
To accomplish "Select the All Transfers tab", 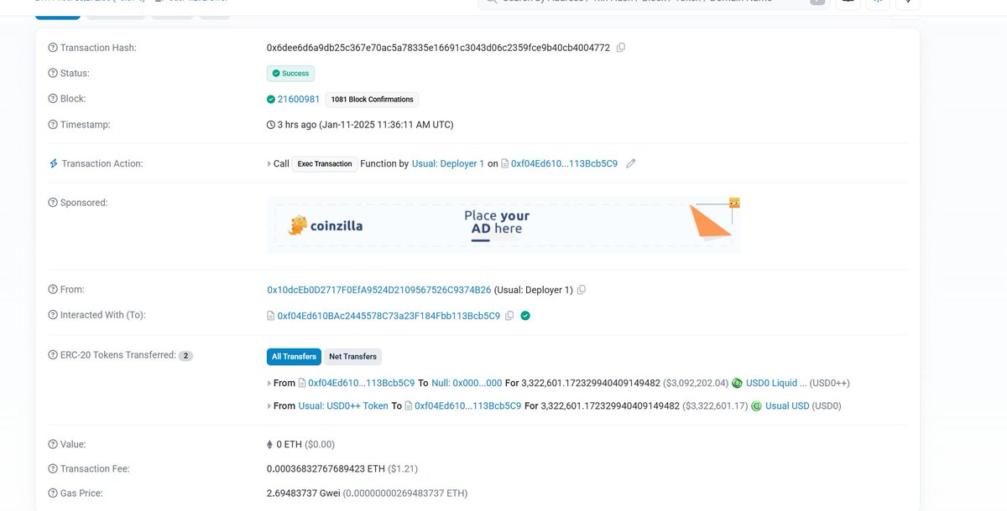I will [293, 356].
